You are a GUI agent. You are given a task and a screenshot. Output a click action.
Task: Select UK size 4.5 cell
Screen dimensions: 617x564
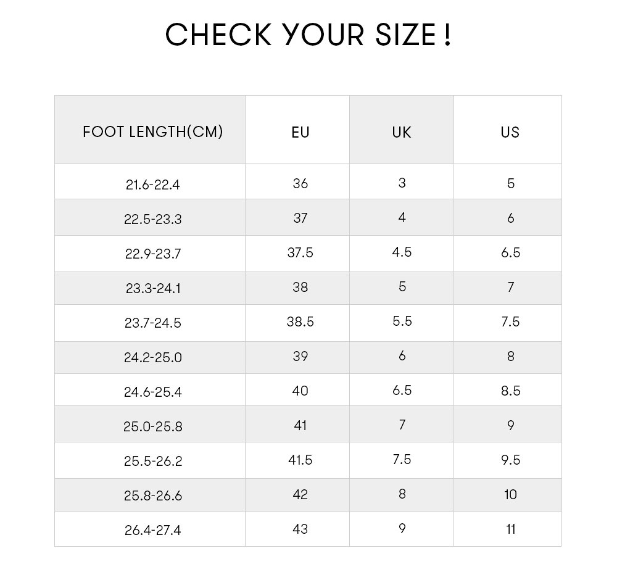pos(402,252)
